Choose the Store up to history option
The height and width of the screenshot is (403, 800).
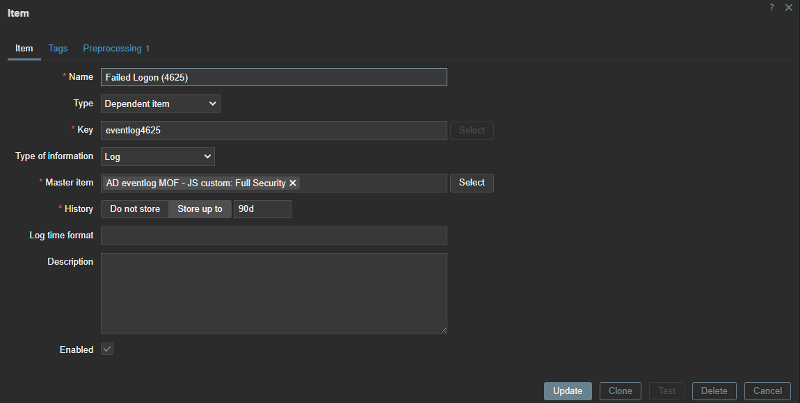click(x=200, y=209)
